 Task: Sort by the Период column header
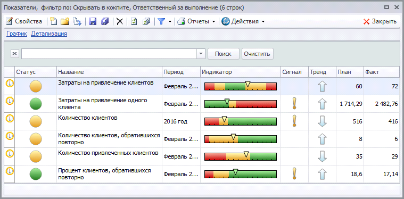[x=181, y=72]
